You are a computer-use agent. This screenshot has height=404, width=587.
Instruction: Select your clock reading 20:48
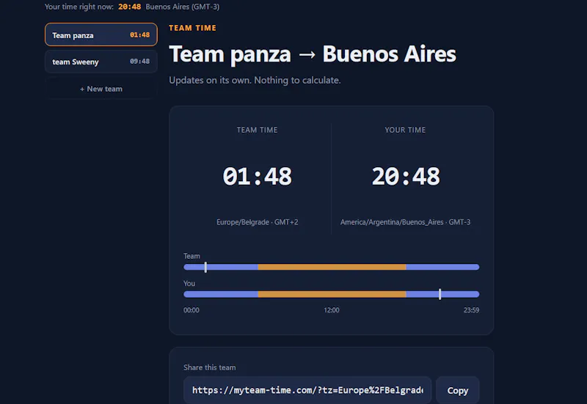(406, 176)
